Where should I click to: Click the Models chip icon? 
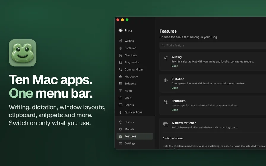pos(121,129)
